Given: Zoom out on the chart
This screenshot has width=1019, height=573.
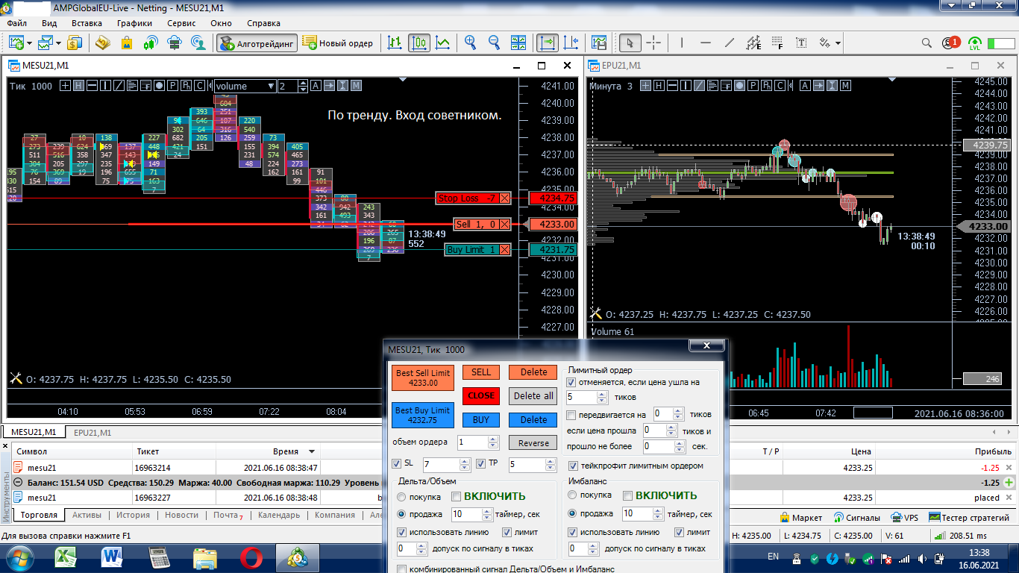Looking at the screenshot, I should tap(495, 43).
